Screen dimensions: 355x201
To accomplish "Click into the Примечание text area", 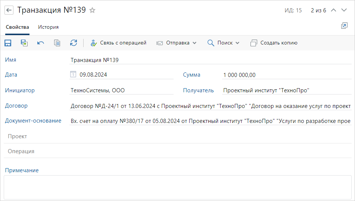I will click(x=177, y=187).
